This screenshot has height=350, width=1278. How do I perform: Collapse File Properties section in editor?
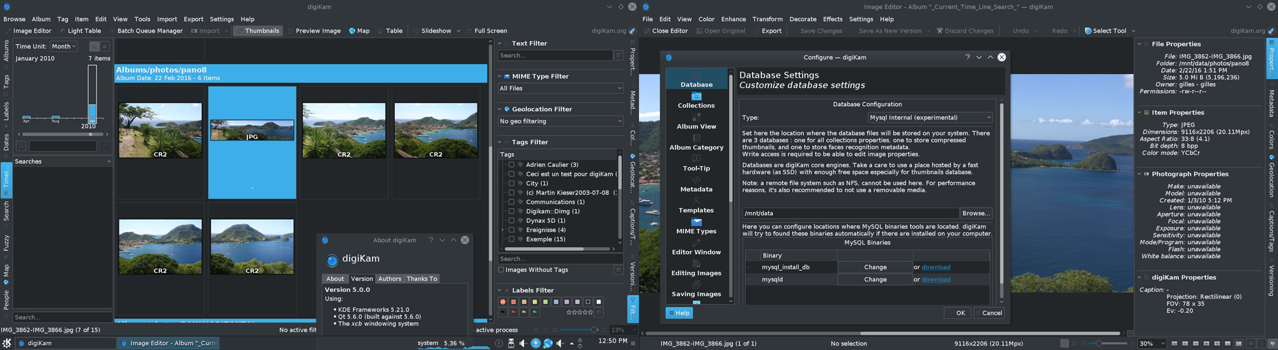click(x=1139, y=44)
